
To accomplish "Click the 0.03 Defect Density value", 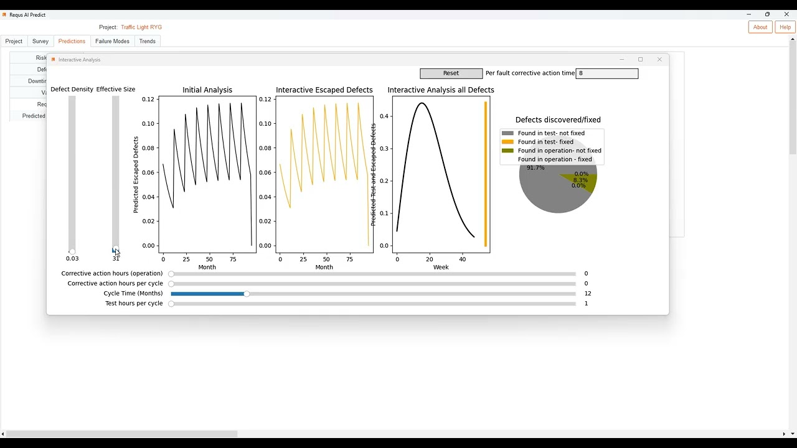I will [x=72, y=259].
